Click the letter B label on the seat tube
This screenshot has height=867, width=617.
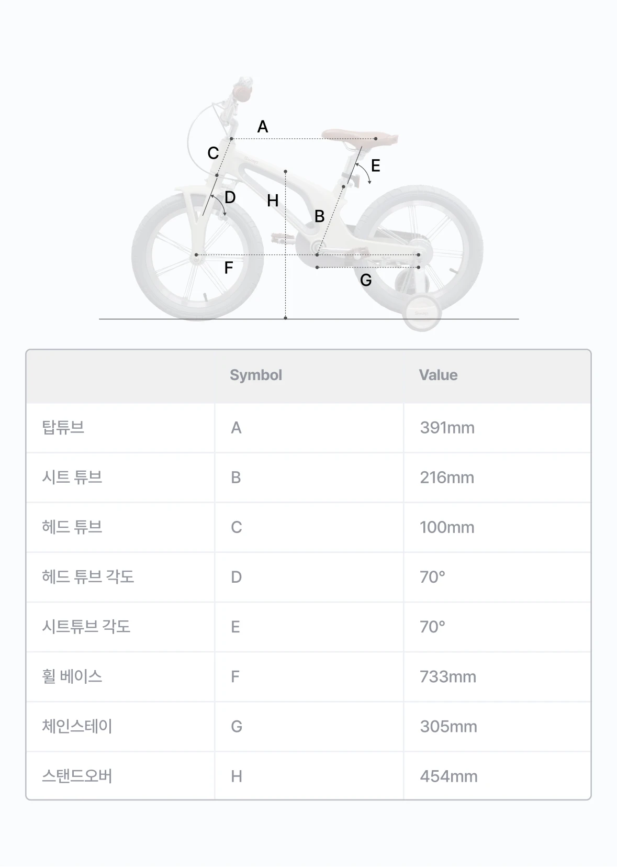[319, 216]
